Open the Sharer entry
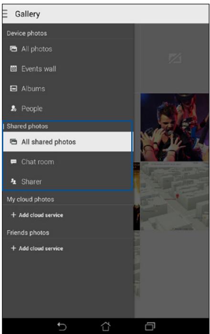This screenshot has height=334, width=210. pyautogui.click(x=67, y=182)
